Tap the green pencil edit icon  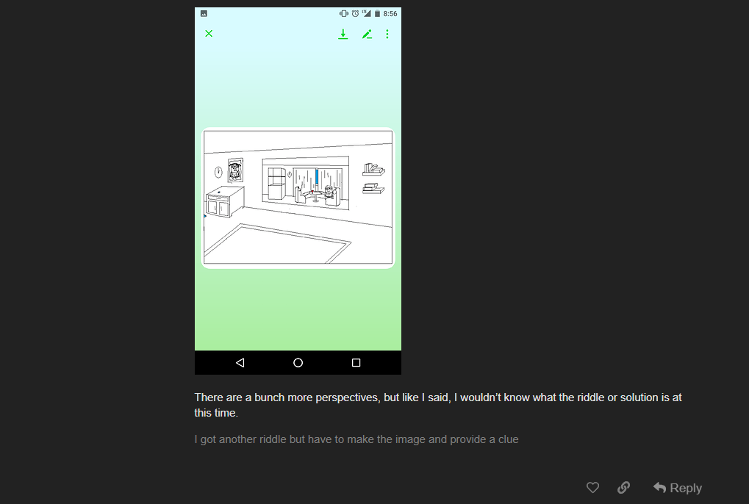point(367,34)
